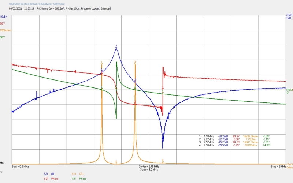Click the green -0.09° value in marker row 1
This screenshot has height=183, width=293.
coord(266,136)
